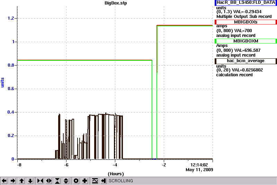
Task: Click the 12:14:02 timestamp on the axis
Action: tap(199, 165)
